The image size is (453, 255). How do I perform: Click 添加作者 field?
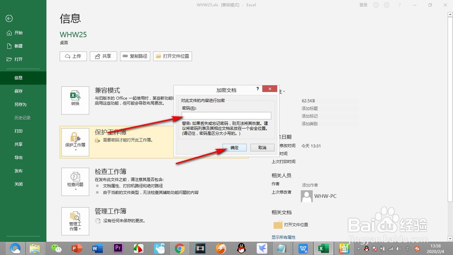click(x=310, y=185)
